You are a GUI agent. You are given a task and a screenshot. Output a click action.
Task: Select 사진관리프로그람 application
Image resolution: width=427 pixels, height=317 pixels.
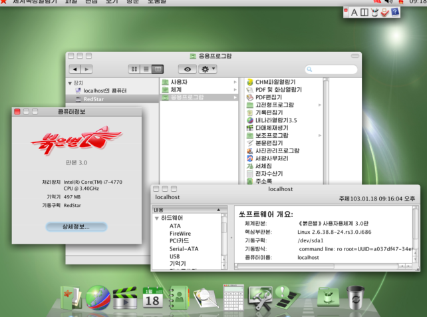273,151
